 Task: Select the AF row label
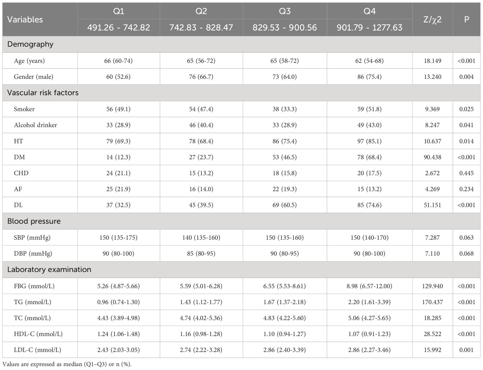tap(18, 189)
